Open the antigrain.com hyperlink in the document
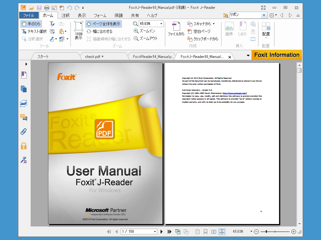The image size is (321, 240). [235, 93]
